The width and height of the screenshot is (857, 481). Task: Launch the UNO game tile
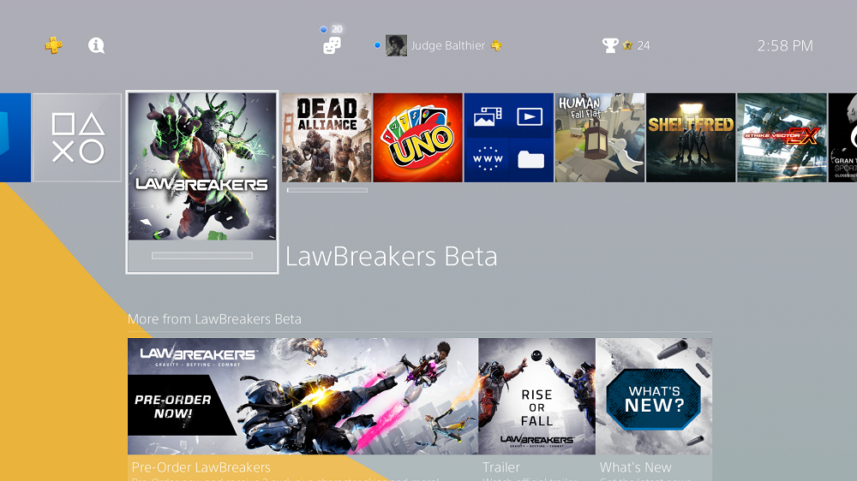pos(418,138)
